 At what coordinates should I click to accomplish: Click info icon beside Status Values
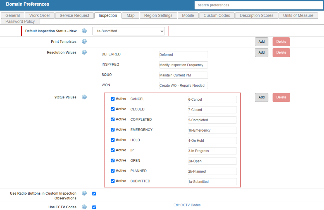tap(84, 97)
